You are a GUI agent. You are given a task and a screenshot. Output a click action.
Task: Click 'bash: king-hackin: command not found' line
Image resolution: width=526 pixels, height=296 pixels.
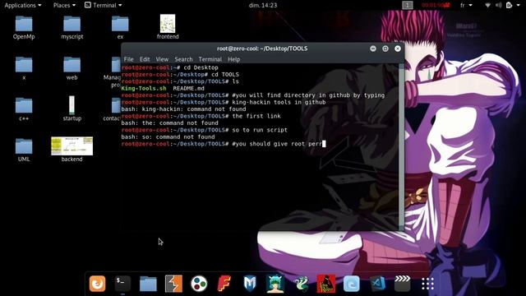pyautogui.click(x=183, y=109)
